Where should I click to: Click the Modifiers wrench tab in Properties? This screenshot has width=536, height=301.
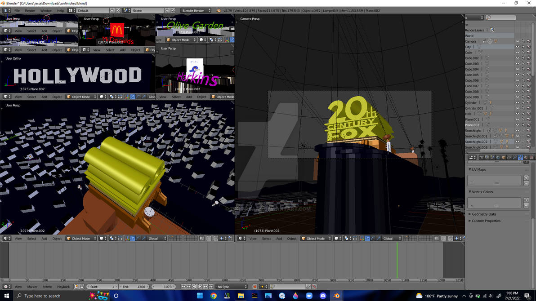pyautogui.click(x=514, y=158)
